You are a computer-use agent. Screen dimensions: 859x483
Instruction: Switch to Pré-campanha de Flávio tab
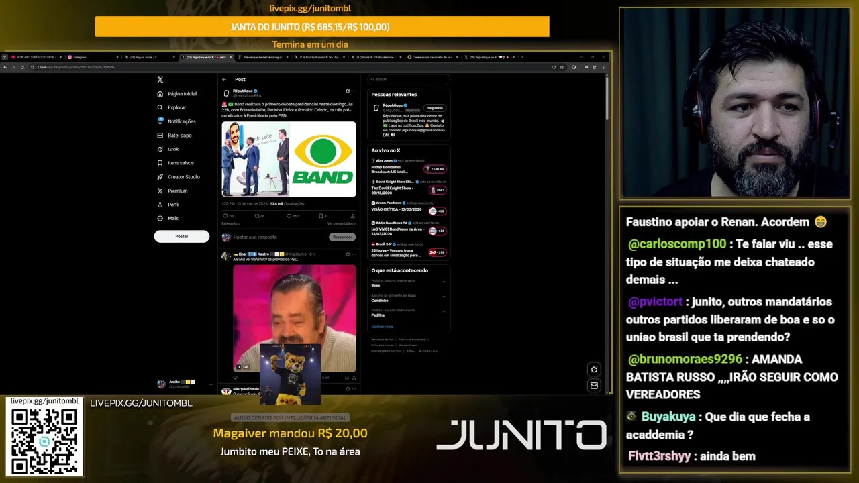pyautogui.click(x=262, y=57)
